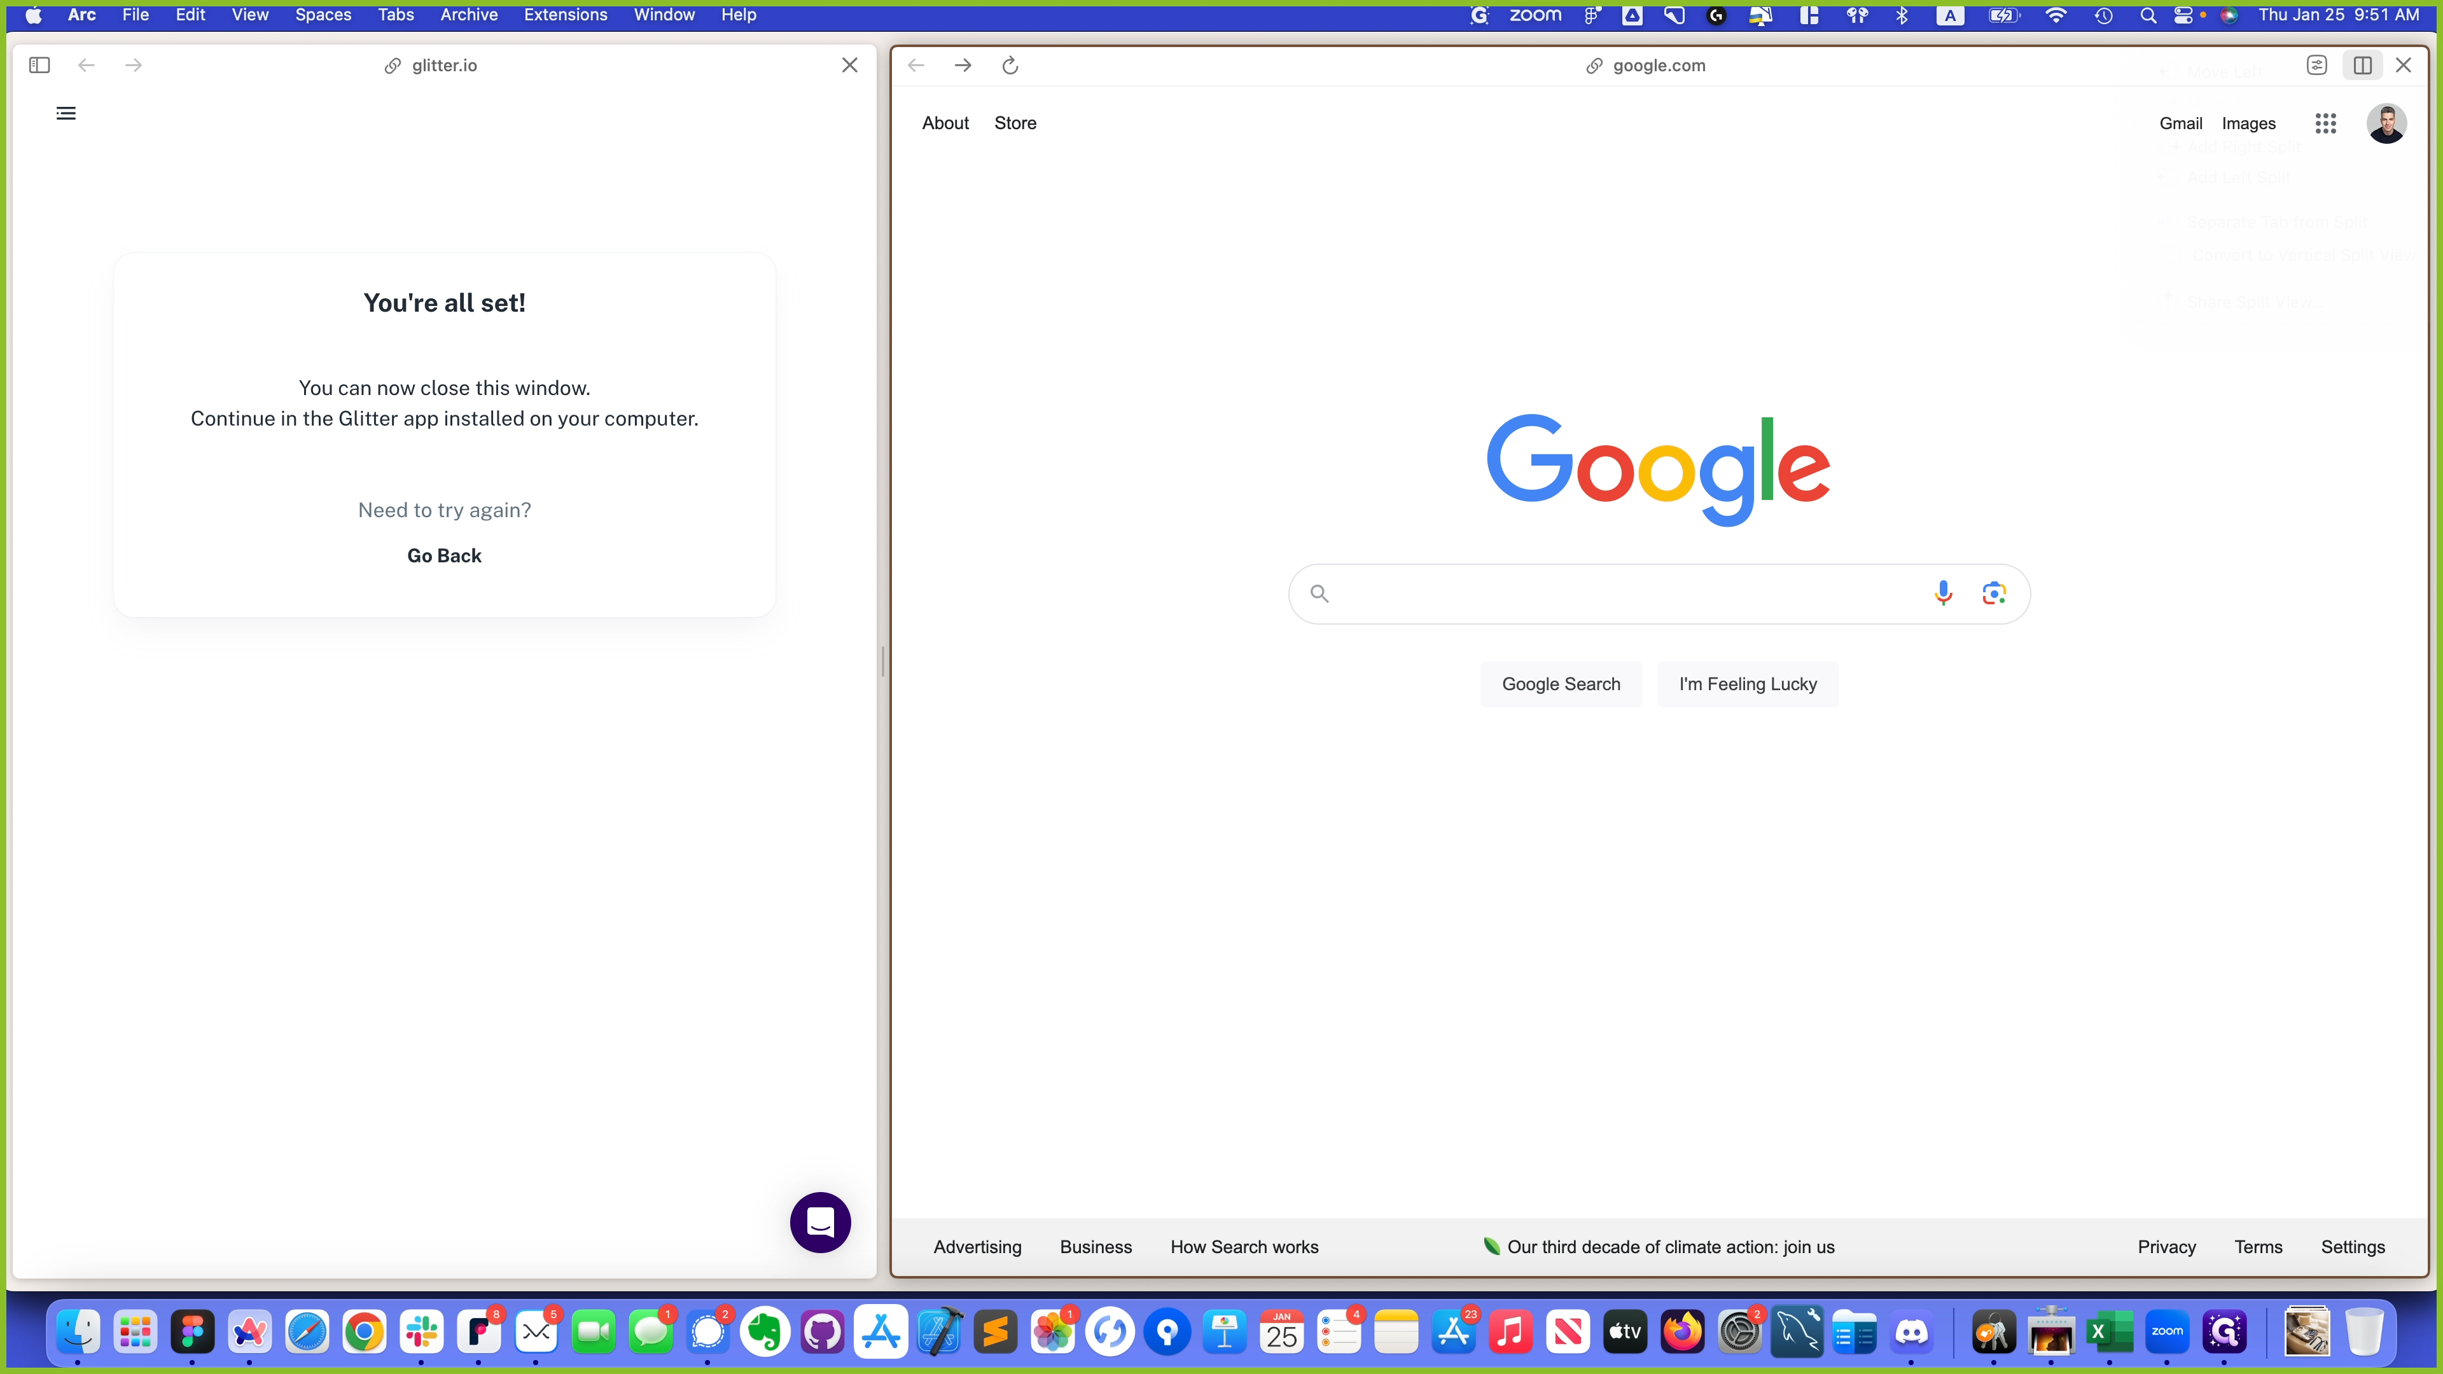2443x1374 pixels.
Task: Open the Archive menu
Action: pyautogui.click(x=468, y=15)
